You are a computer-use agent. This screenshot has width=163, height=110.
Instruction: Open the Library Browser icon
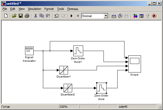135,16
